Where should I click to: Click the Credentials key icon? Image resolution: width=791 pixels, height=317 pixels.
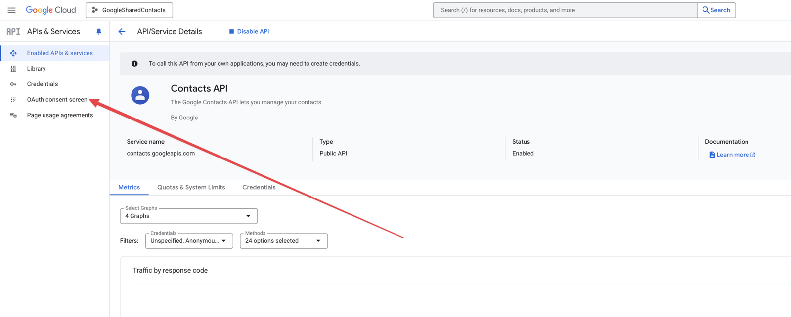13,84
